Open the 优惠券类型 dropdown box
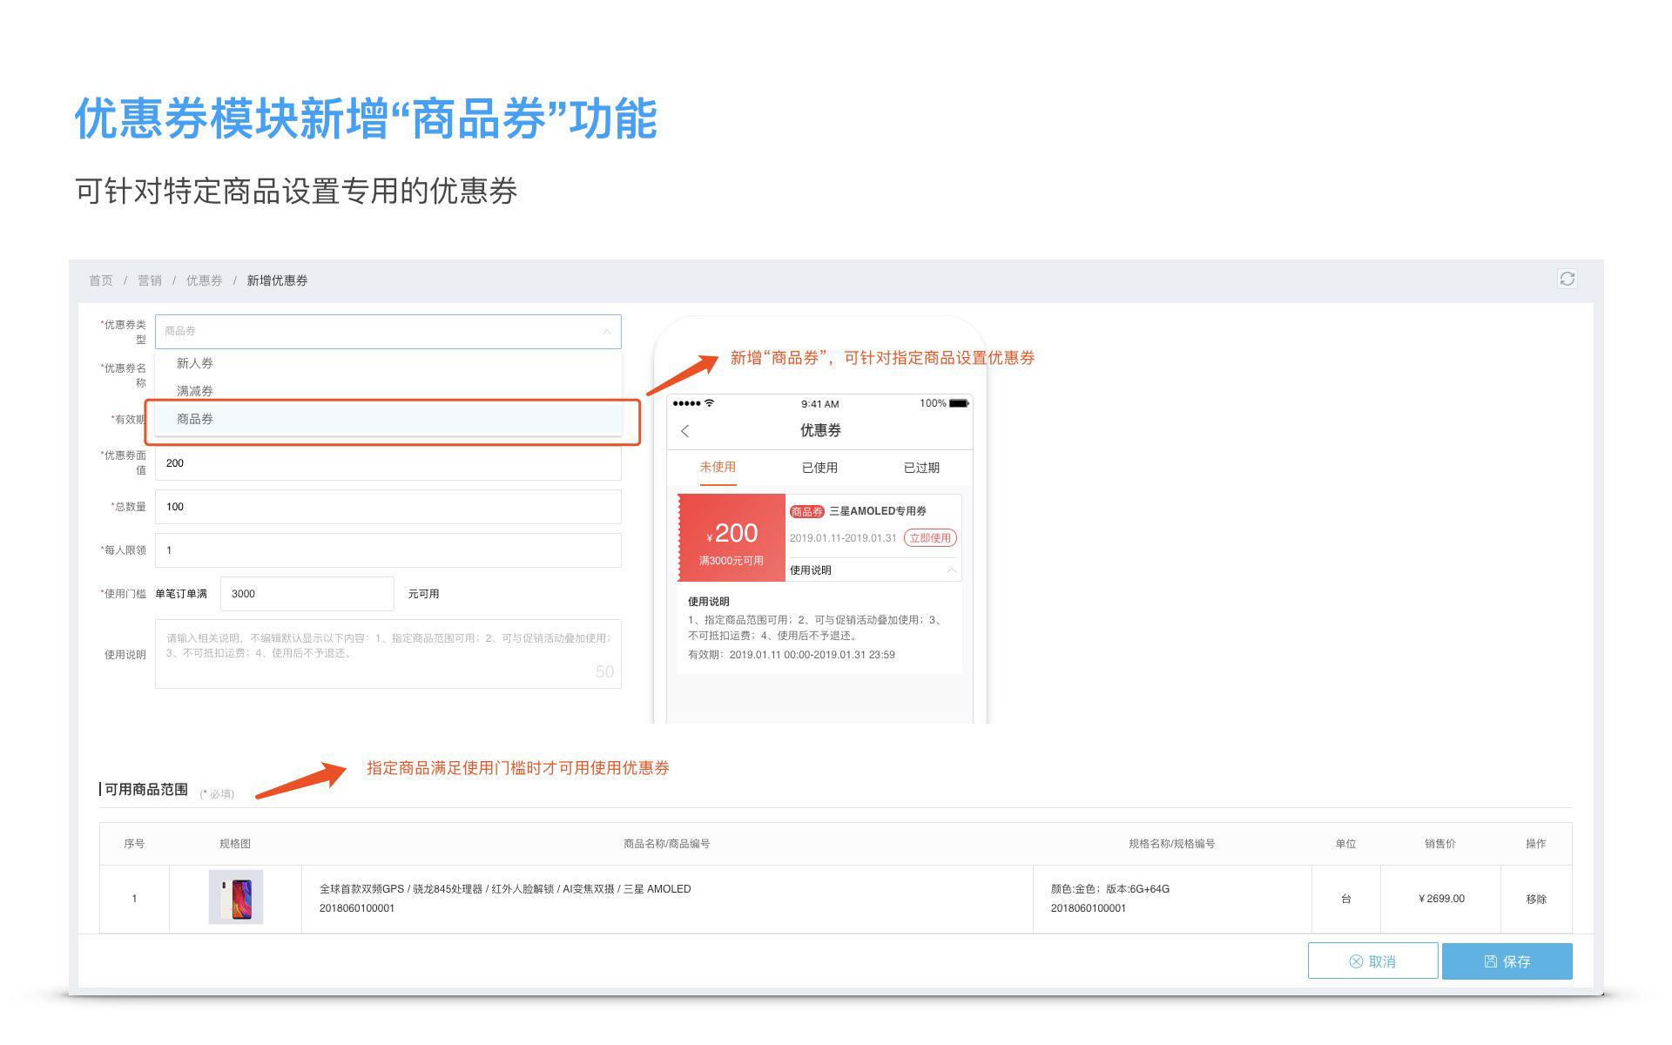Viewport: 1672px width, 1045px height. (x=388, y=331)
